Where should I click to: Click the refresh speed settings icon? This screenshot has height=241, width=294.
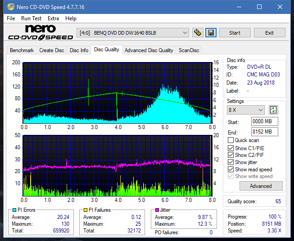pyautogui.click(x=273, y=110)
